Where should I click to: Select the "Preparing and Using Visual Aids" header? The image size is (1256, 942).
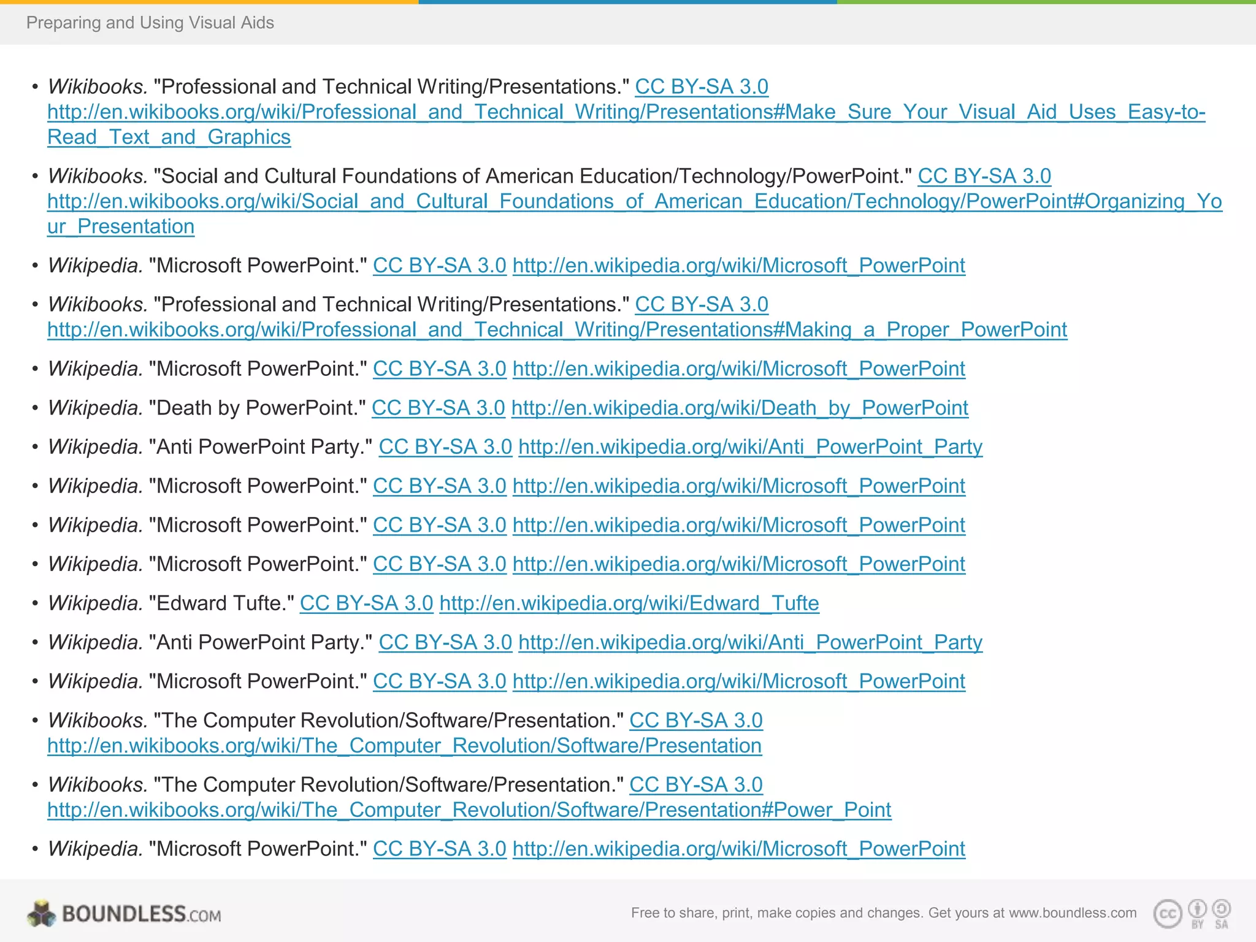tap(150, 23)
